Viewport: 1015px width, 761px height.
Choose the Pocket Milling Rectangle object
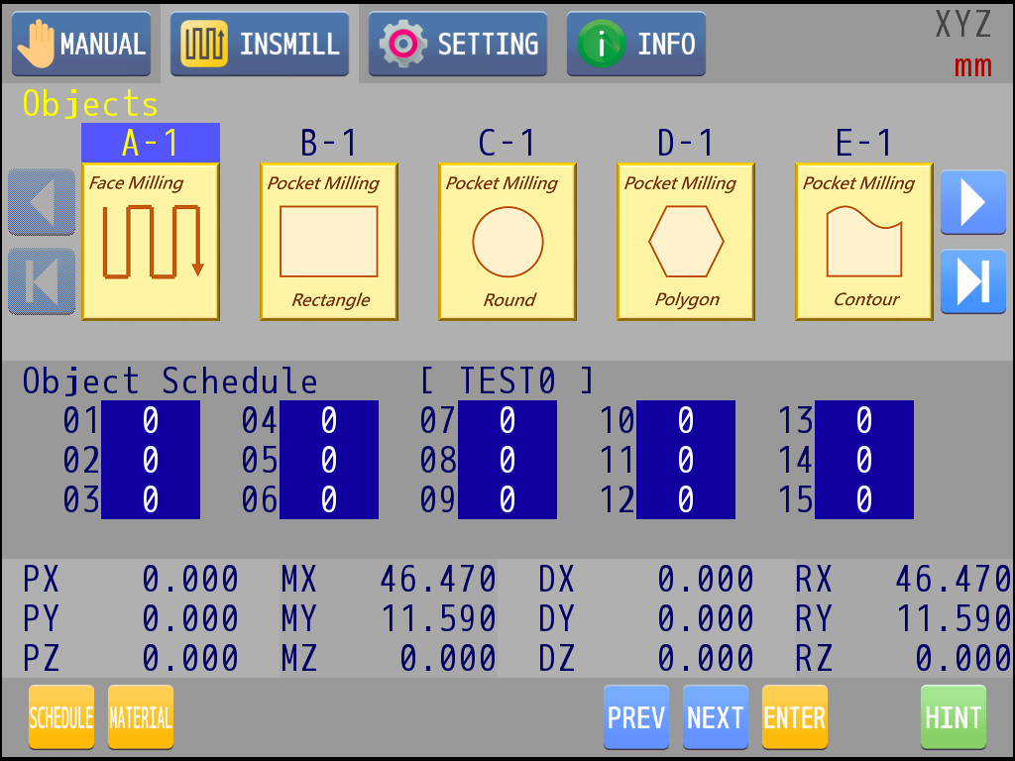coord(329,242)
